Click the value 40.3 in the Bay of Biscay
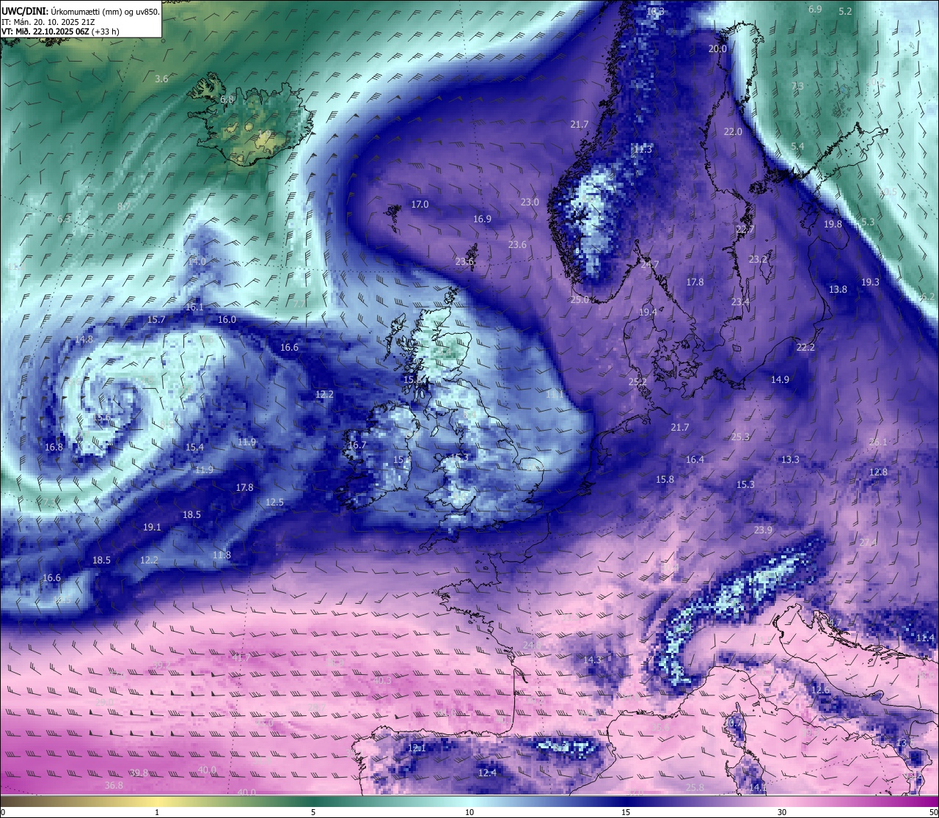Image resolution: width=939 pixels, height=818 pixels. [382, 681]
